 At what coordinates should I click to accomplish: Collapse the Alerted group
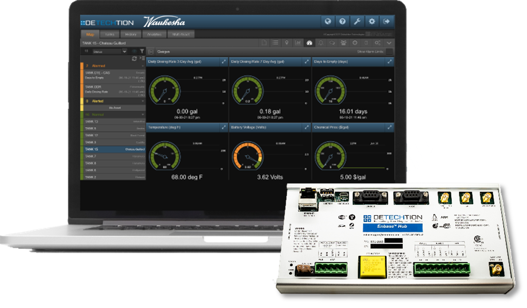143,101
